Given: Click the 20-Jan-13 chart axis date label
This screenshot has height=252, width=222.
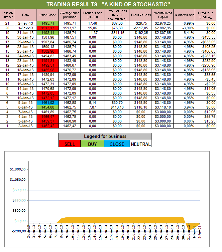Looking at the screenshot, I should coord(128,232).
